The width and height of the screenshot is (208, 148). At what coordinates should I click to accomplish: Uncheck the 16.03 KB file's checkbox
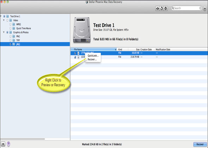75,53
